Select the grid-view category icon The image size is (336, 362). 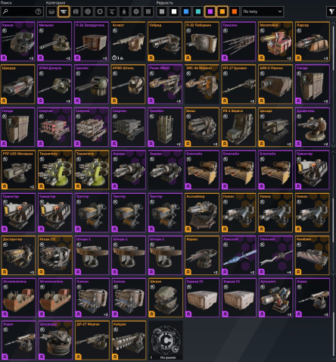(148, 11)
